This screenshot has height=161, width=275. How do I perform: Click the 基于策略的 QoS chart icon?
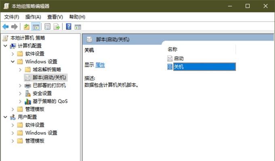pos(28,101)
